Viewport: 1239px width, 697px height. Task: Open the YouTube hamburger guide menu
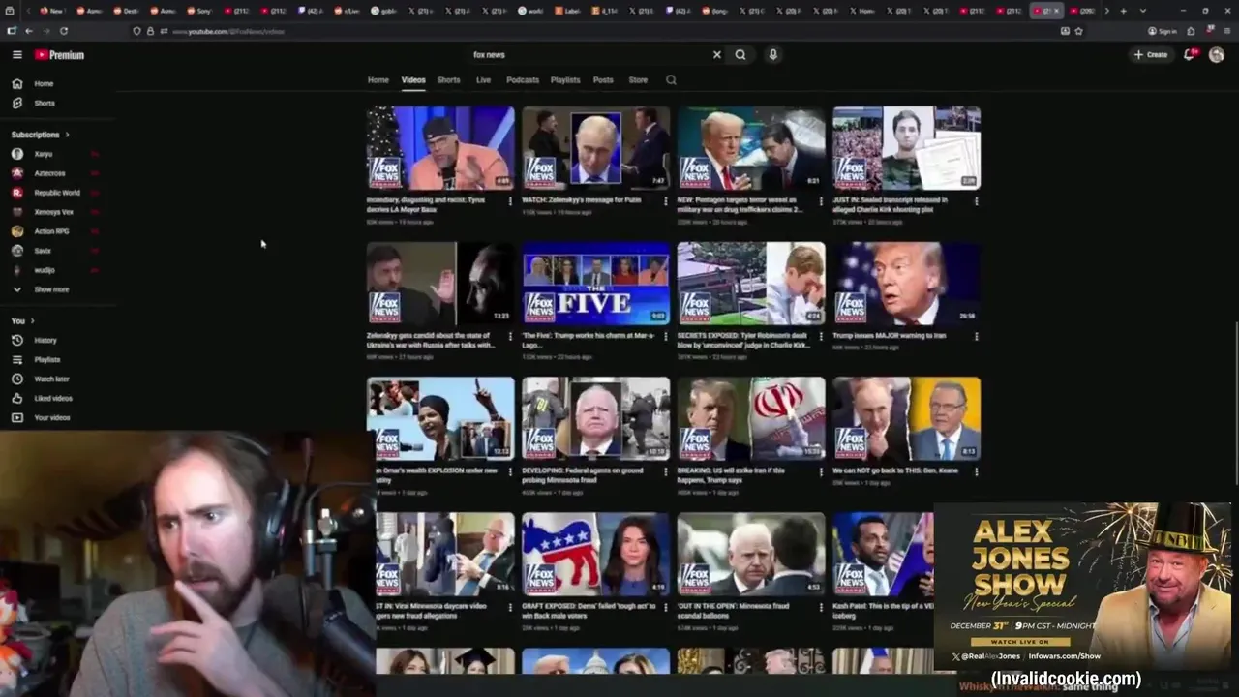point(16,55)
